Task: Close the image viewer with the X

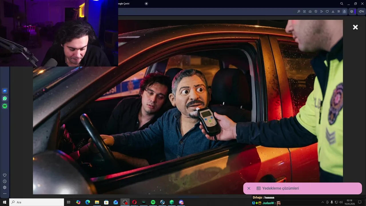Action: [355, 27]
